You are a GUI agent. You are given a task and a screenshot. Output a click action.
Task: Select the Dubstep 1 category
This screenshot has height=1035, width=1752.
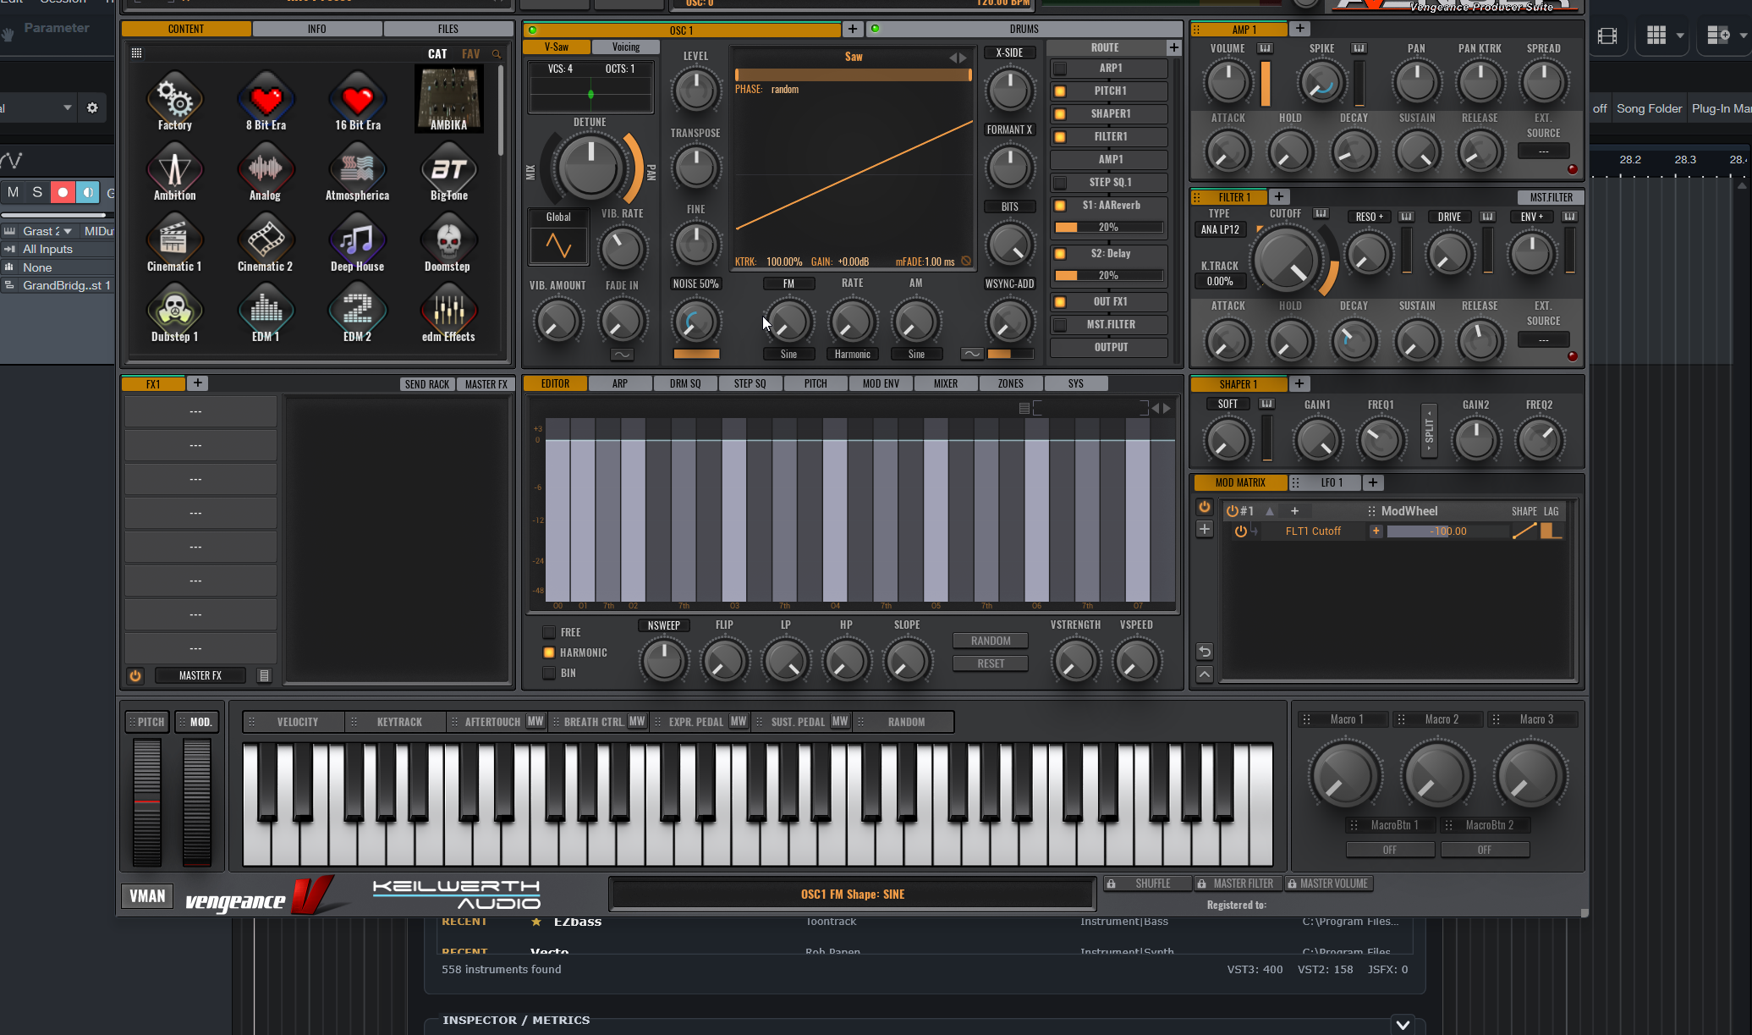(x=175, y=313)
